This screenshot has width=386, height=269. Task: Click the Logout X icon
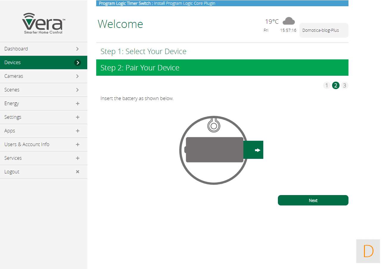(x=77, y=172)
